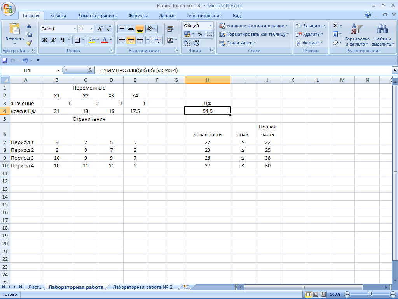The height and width of the screenshot is (299, 398).
Task: Increase the cell indent
Action: coord(159,40)
